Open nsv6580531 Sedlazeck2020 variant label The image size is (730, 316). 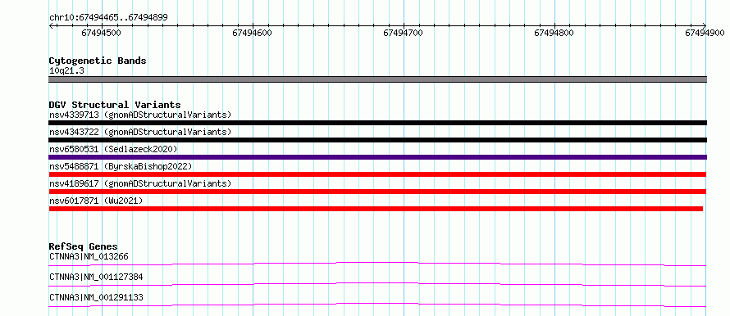pos(113,149)
